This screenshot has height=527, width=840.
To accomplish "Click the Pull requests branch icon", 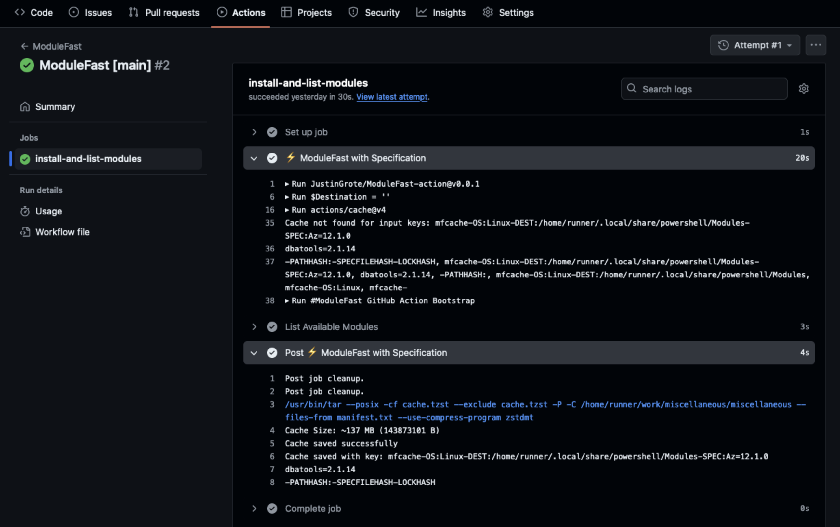I will 134,12.
